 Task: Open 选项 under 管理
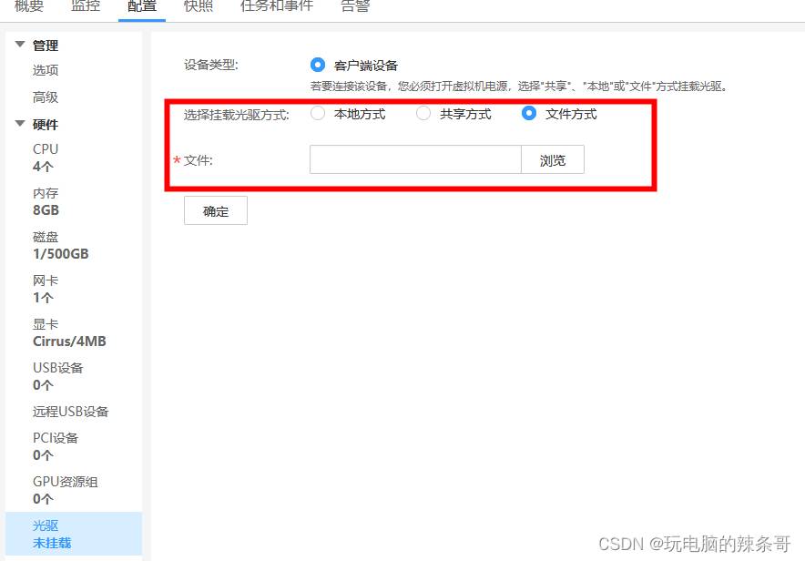point(46,70)
